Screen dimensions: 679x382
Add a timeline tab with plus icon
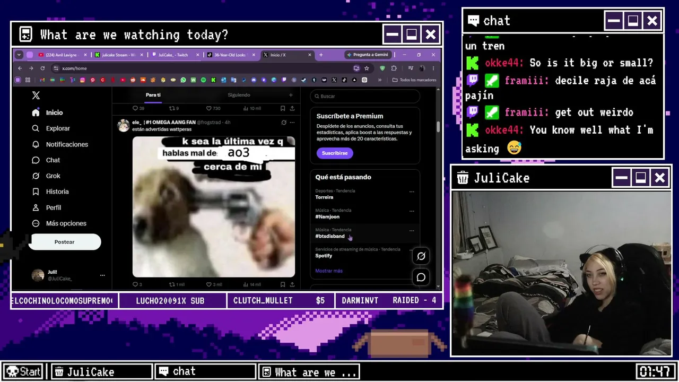pyautogui.click(x=291, y=95)
